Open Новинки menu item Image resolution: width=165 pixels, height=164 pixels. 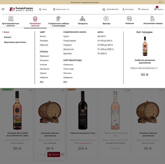[x=130, y=23]
